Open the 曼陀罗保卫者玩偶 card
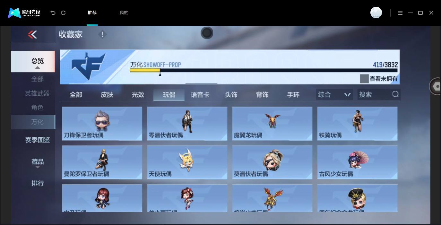Viewport: 441px width, 225px height. pos(102,162)
